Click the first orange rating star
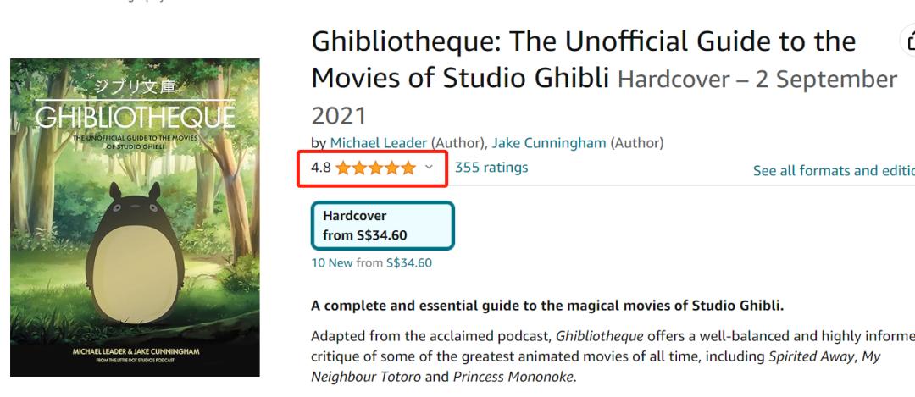 (343, 168)
